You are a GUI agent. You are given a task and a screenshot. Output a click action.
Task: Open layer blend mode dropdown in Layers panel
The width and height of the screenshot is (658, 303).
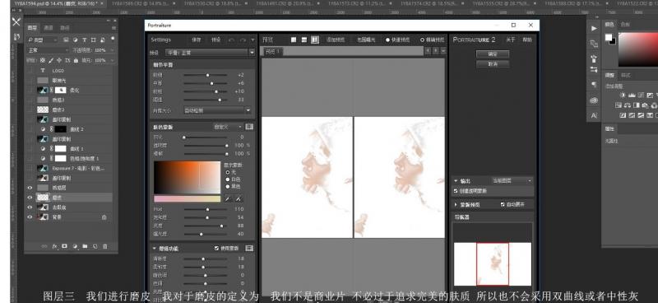pyautogui.click(x=48, y=50)
